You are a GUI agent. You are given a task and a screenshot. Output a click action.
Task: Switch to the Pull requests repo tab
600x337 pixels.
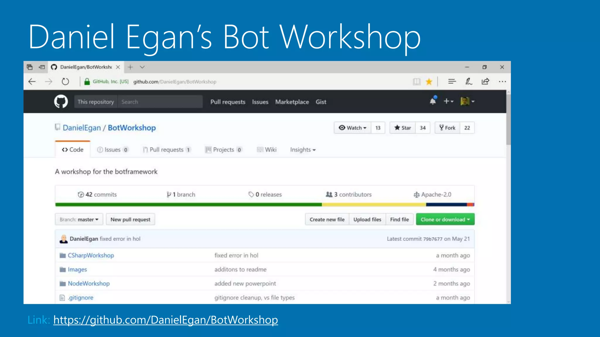pos(167,150)
